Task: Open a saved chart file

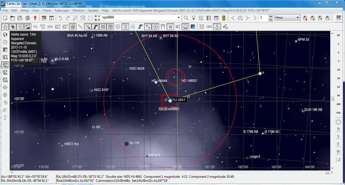Action: click(12, 18)
